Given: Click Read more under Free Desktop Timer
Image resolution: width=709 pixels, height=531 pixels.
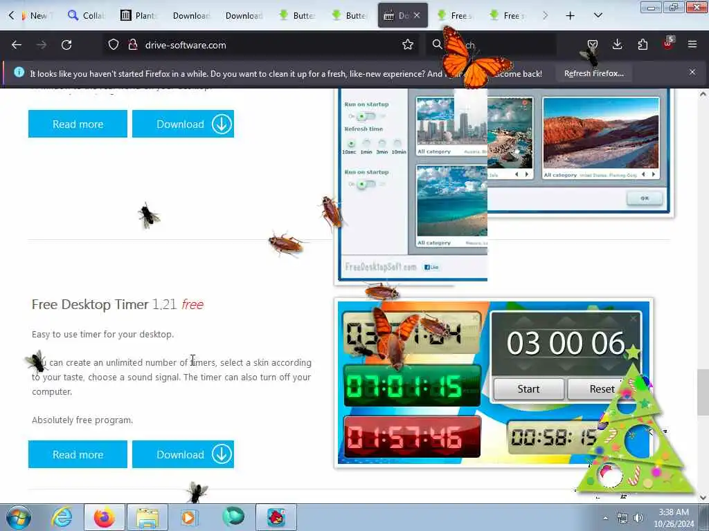Looking at the screenshot, I should [78, 454].
